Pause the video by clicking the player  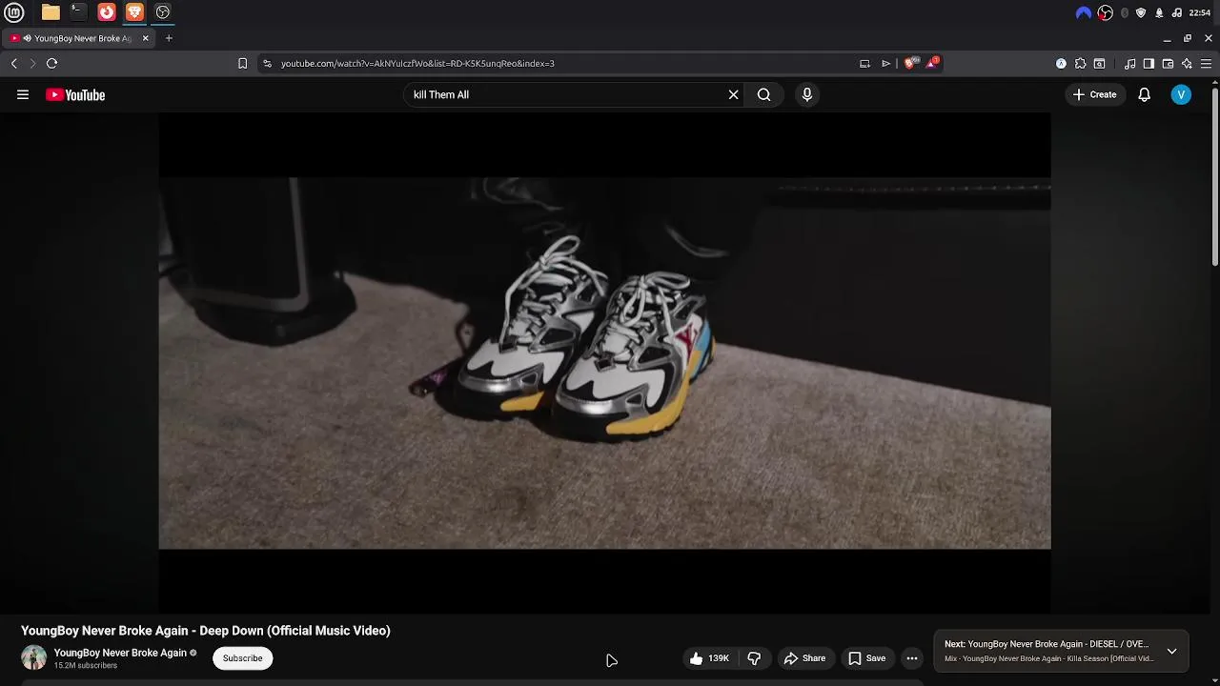pyautogui.click(x=604, y=363)
